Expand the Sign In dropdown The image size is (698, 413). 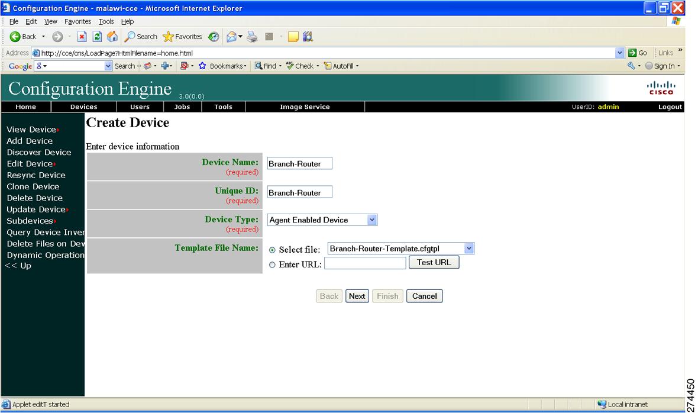(679, 66)
